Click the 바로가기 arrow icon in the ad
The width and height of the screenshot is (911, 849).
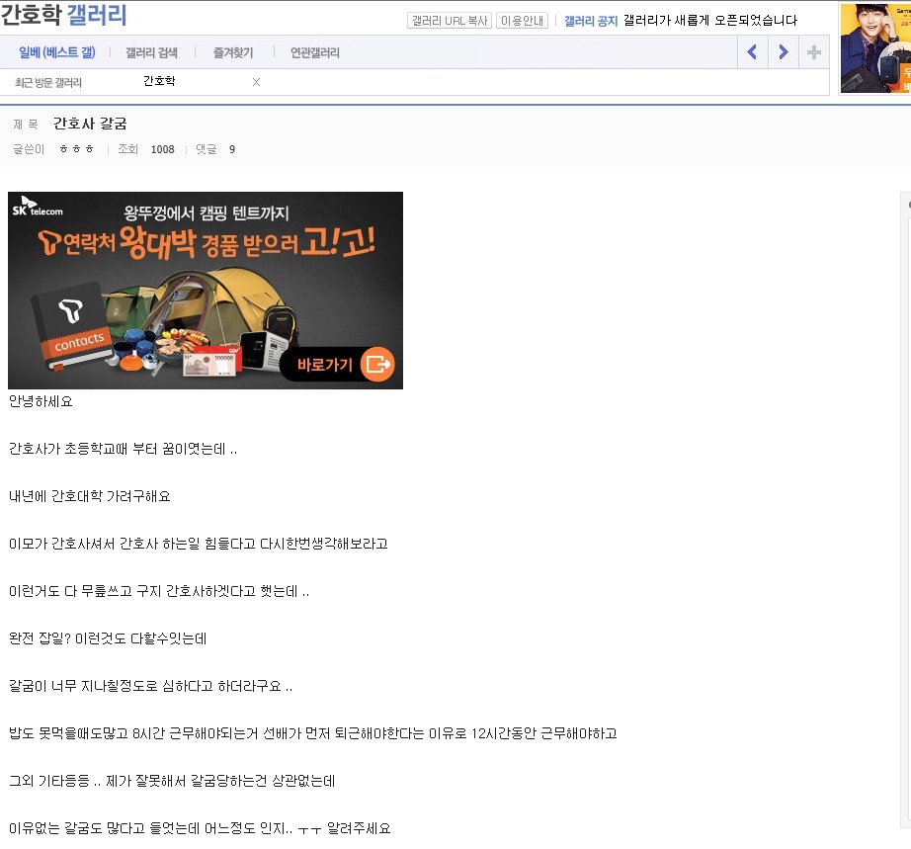pyautogui.click(x=375, y=365)
